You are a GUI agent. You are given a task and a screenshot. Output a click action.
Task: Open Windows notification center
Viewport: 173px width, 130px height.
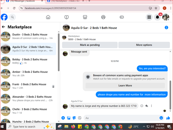pyautogui.click(x=170, y=127)
